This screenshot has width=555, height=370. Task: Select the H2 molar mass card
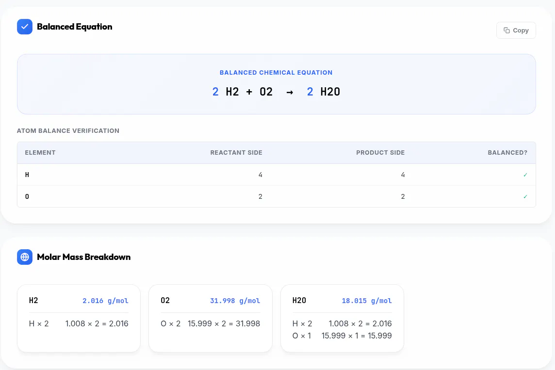point(79,318)
